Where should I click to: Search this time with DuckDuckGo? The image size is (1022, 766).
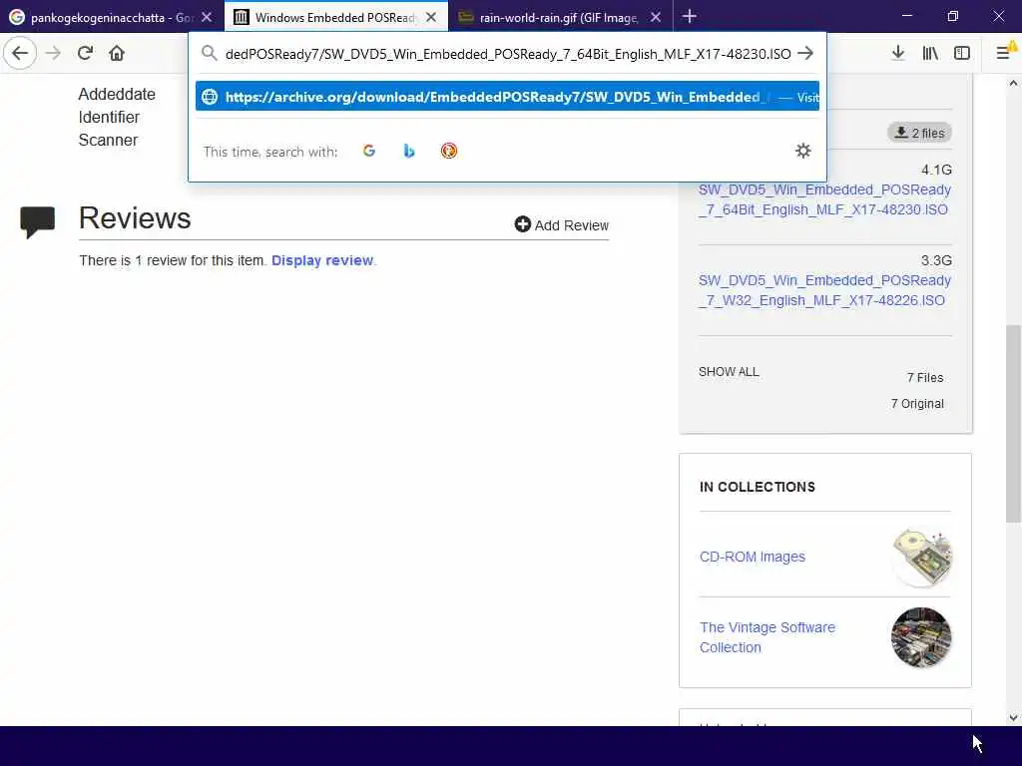pos(448,152)
